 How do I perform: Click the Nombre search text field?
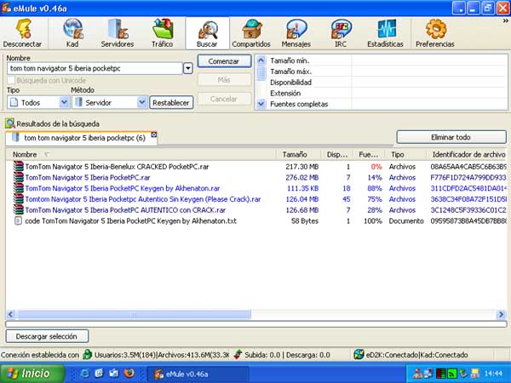click(95, 68)
